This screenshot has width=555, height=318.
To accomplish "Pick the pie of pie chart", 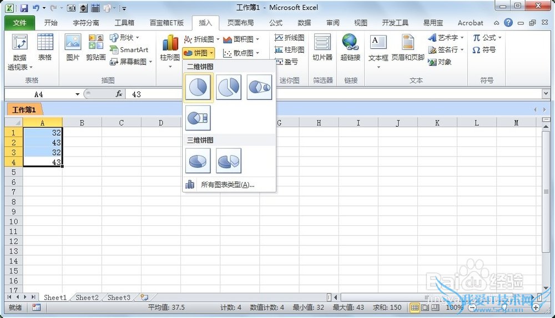I will [x=259, y=88].
